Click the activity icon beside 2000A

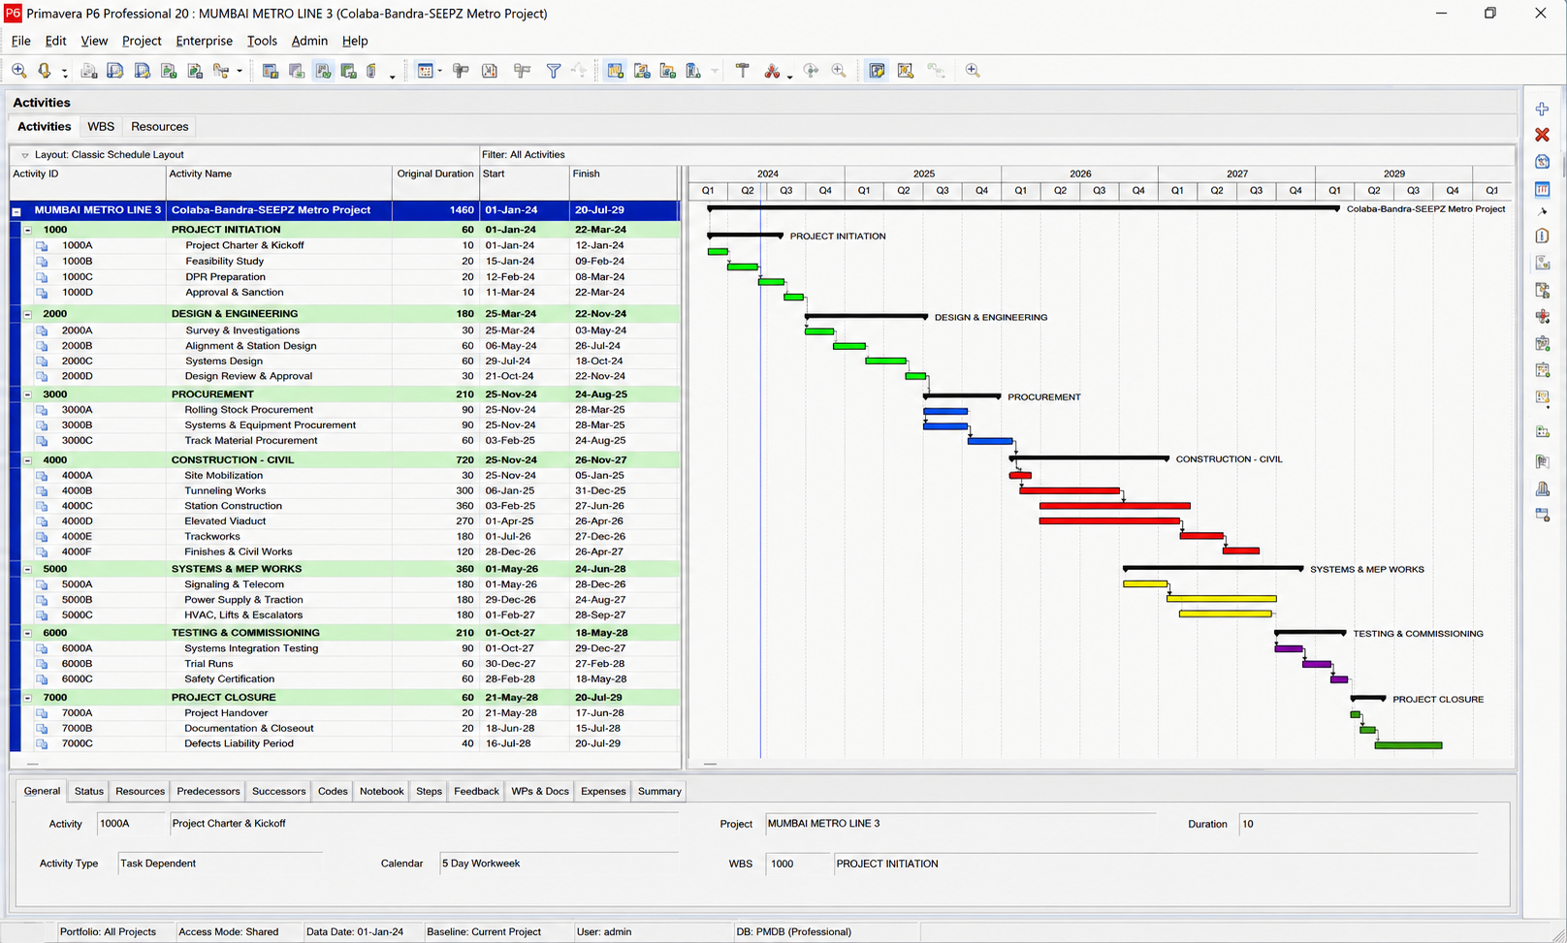coord(42,330)
